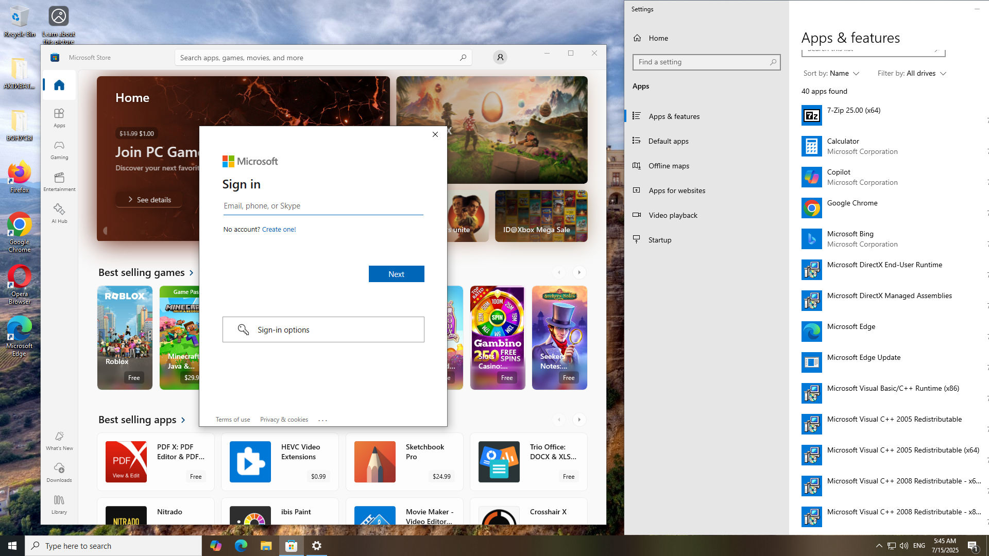Select Microsoft Edge in apps list
The image size is (989, 556).
[x=895, y=332]
